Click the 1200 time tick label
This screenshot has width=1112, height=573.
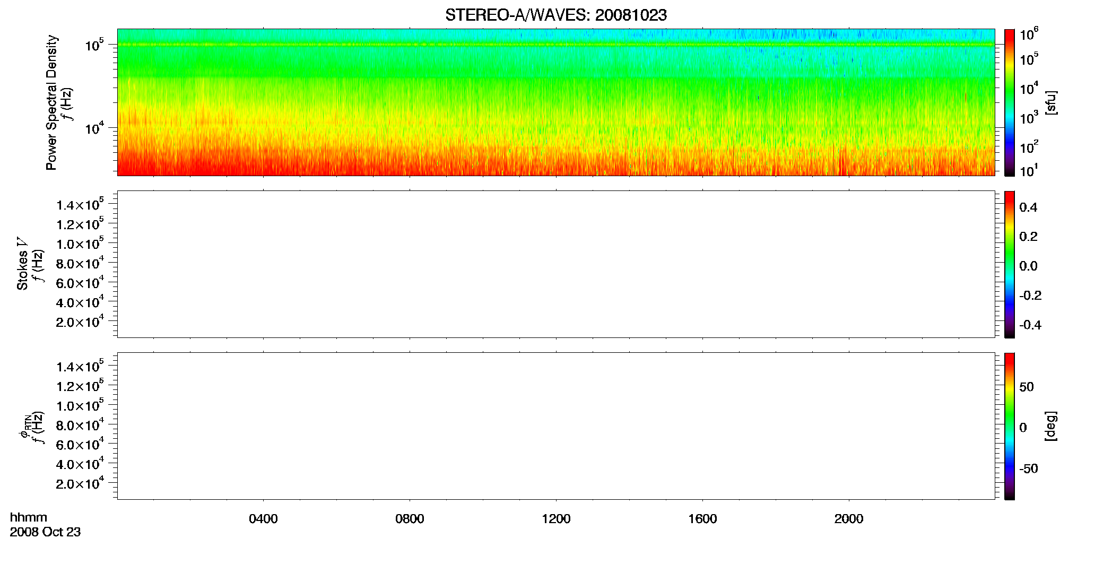click(x=556, y=519)
